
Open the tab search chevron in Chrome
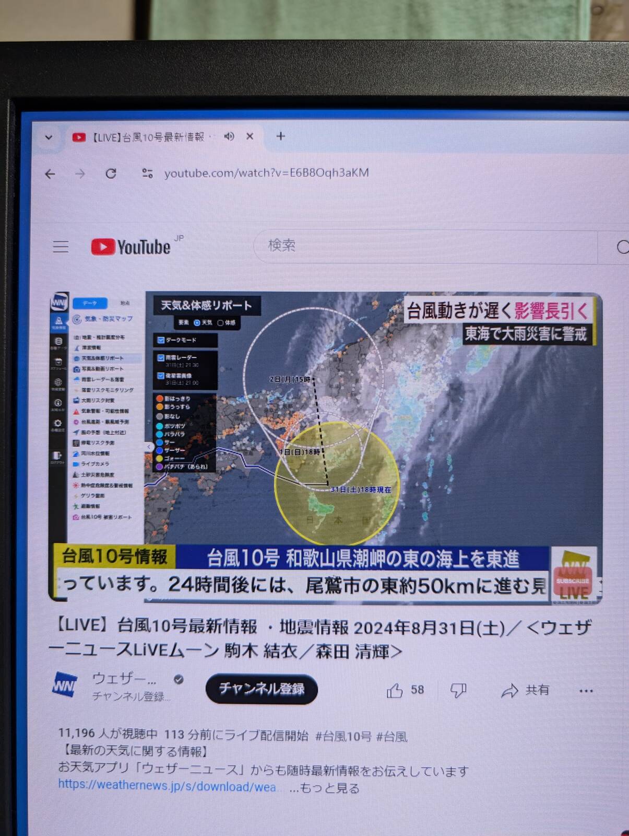49,137
